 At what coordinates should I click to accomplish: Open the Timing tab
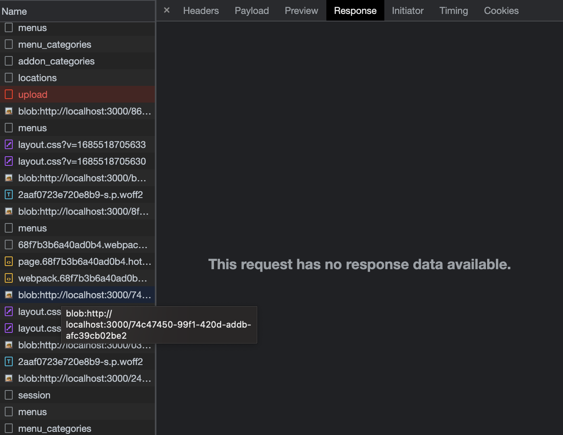(453, 10)
